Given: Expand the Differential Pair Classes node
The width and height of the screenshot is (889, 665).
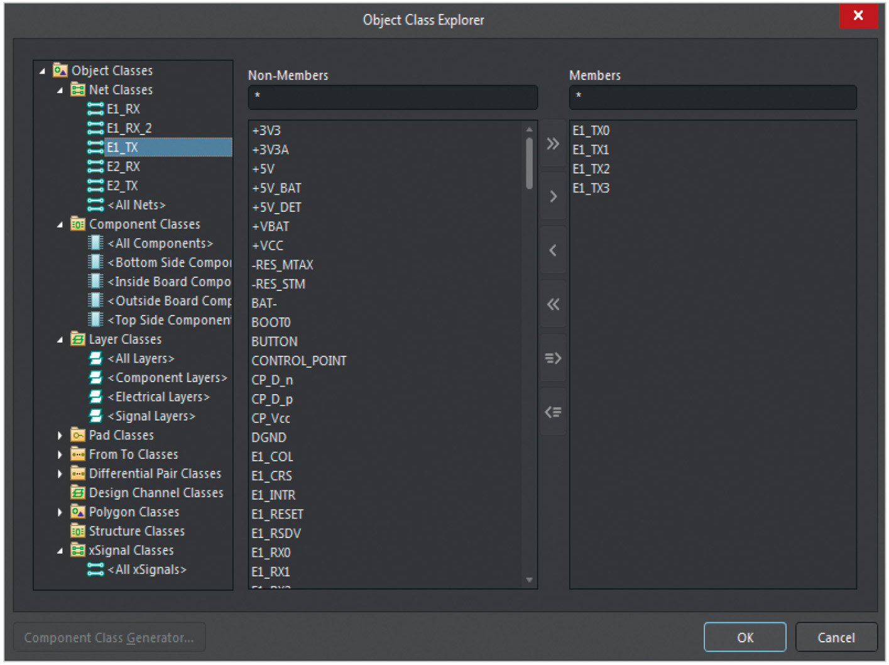Looking at the screenshot, I should pos(60,474).
